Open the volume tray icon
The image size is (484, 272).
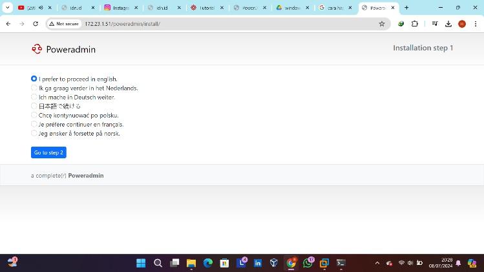[x=410, y=263]
